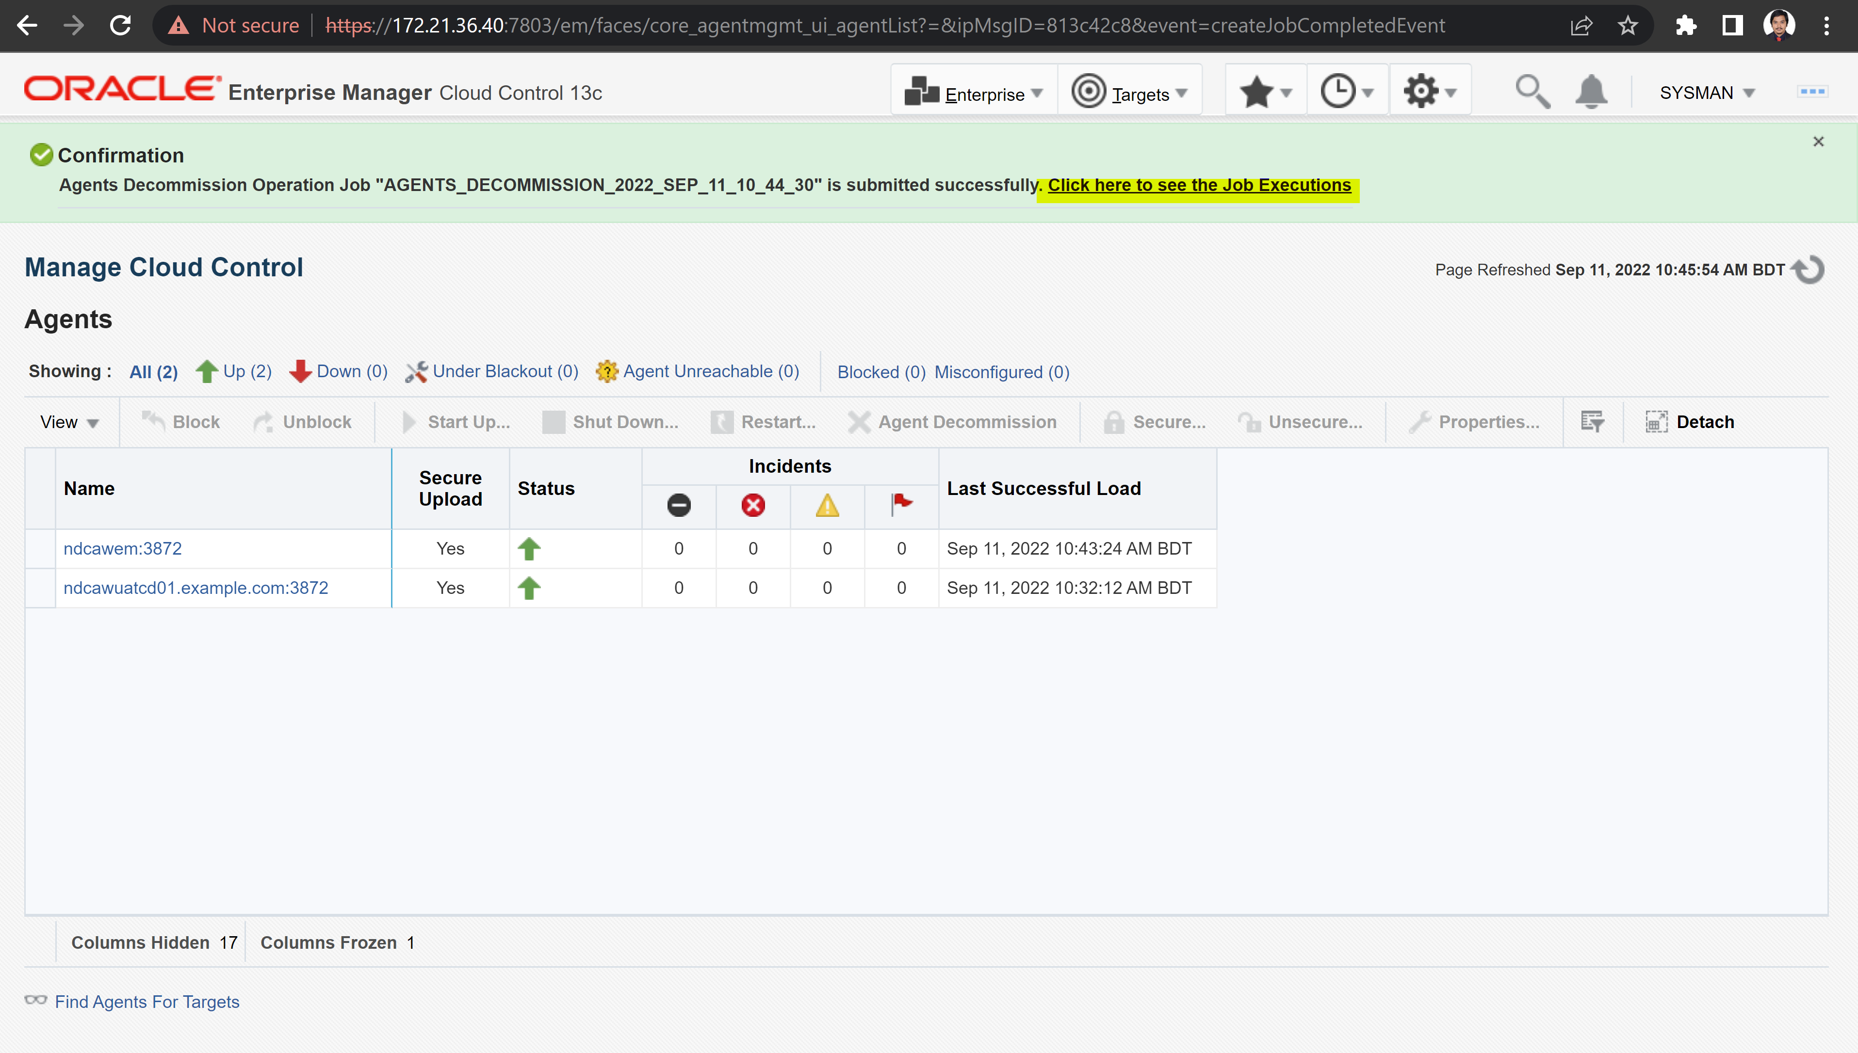Screen dimensions: 1858x1053
Task: Open Chrome three-dot menu
Action: 1827,26
